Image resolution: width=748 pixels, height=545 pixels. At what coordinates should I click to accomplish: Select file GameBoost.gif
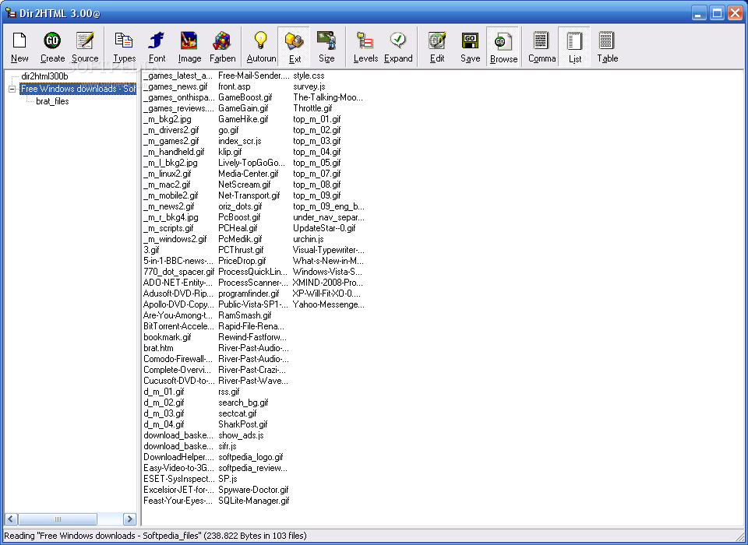(x=245, y=97)
